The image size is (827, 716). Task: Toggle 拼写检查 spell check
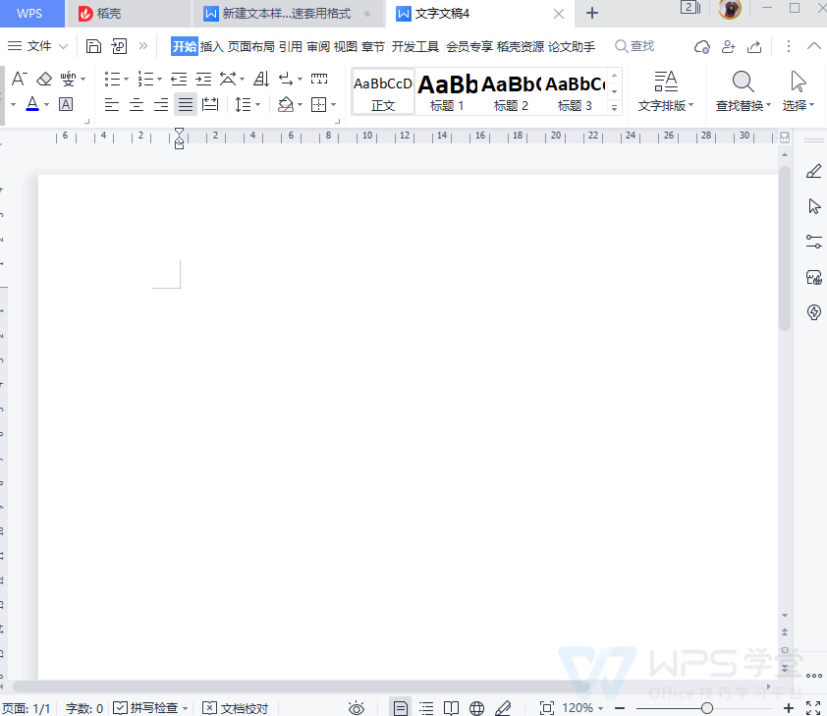click(145, 707)
